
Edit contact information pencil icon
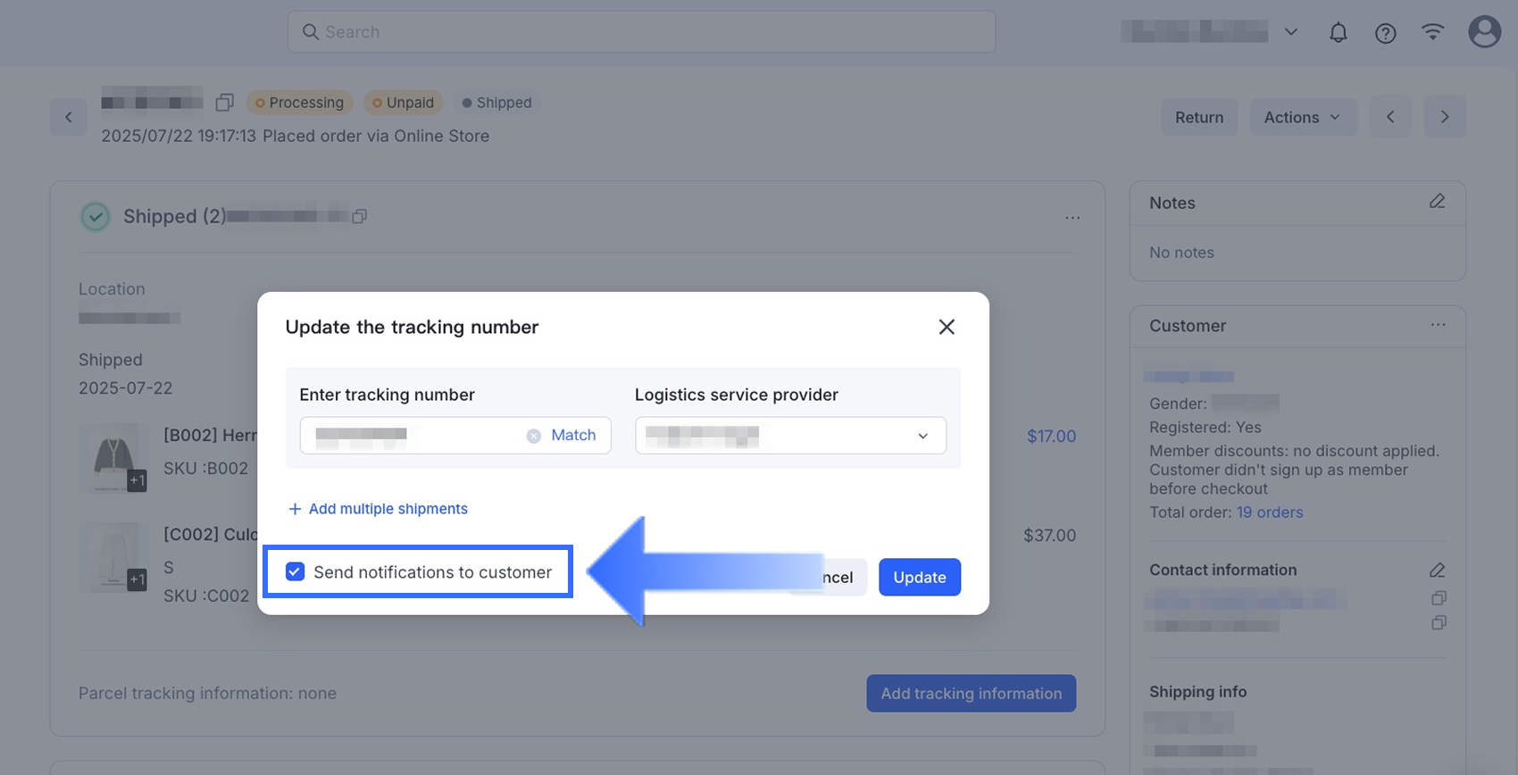coord(1437,570)
